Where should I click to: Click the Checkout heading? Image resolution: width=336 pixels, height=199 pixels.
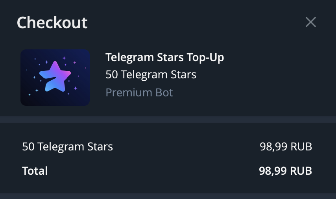click(x=52, y=23)
